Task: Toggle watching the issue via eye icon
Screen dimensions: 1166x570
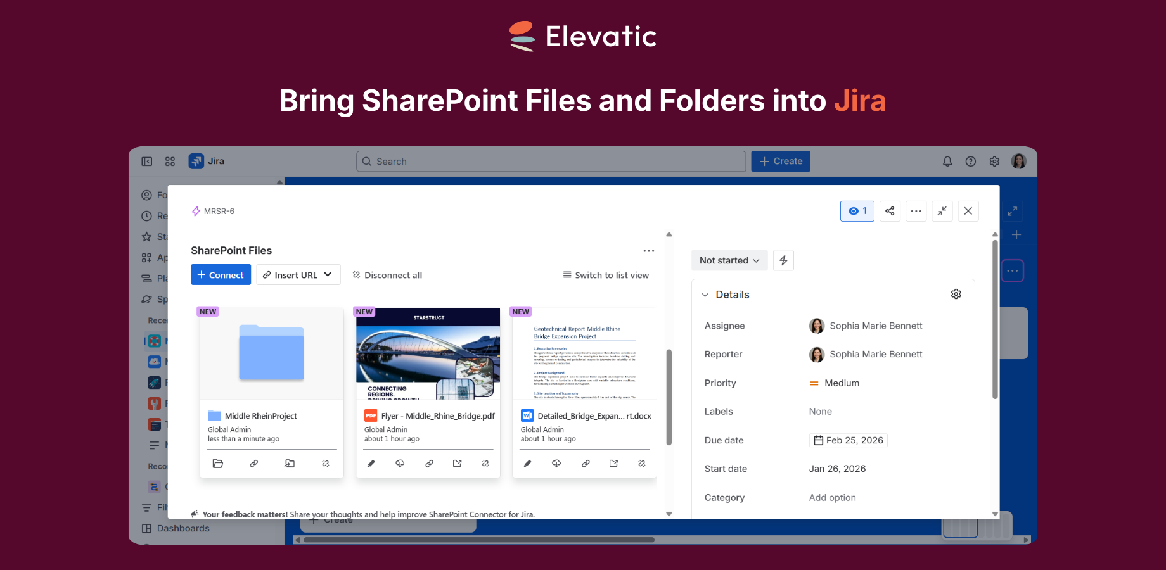Action: [857, 211]
